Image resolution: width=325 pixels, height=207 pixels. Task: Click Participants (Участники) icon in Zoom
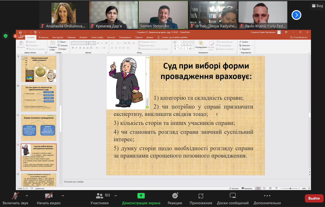[x=99, y=196]
